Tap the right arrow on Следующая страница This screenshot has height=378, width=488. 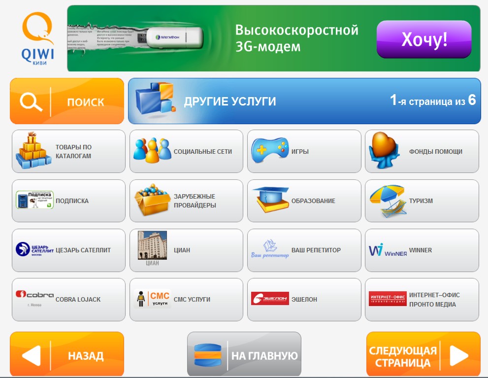click(459, 355)
